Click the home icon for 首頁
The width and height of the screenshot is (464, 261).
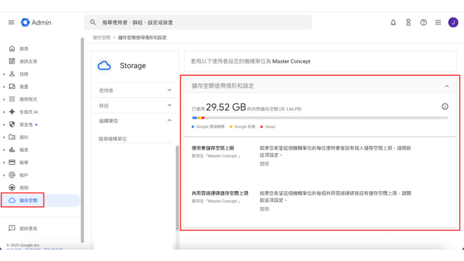click(x=12, y=48)
